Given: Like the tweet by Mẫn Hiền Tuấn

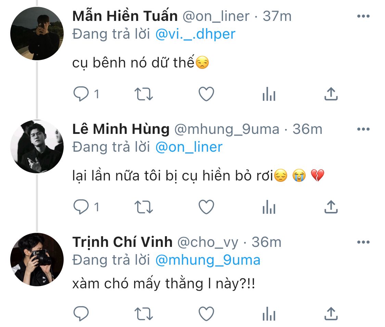Looking at the screenshot, I should [x=206, y=94].
